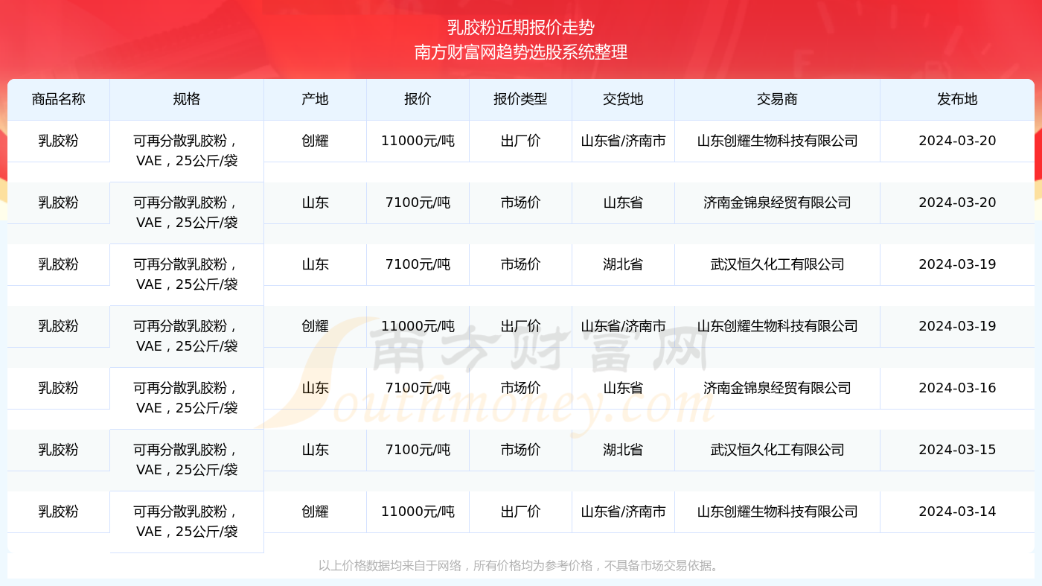Click 山东创耀生物科技有限公司 in the 2024-03-19 row
This screenshot has height=586, width=1042.
tap(777, 326)
